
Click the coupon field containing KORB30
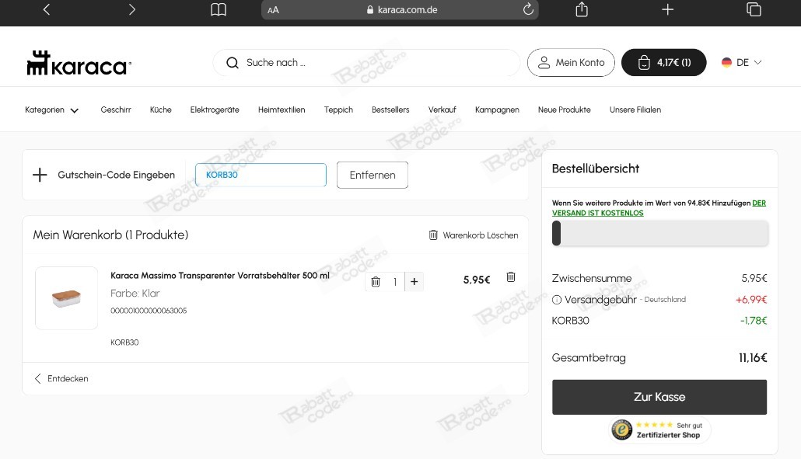coord(261,175)
